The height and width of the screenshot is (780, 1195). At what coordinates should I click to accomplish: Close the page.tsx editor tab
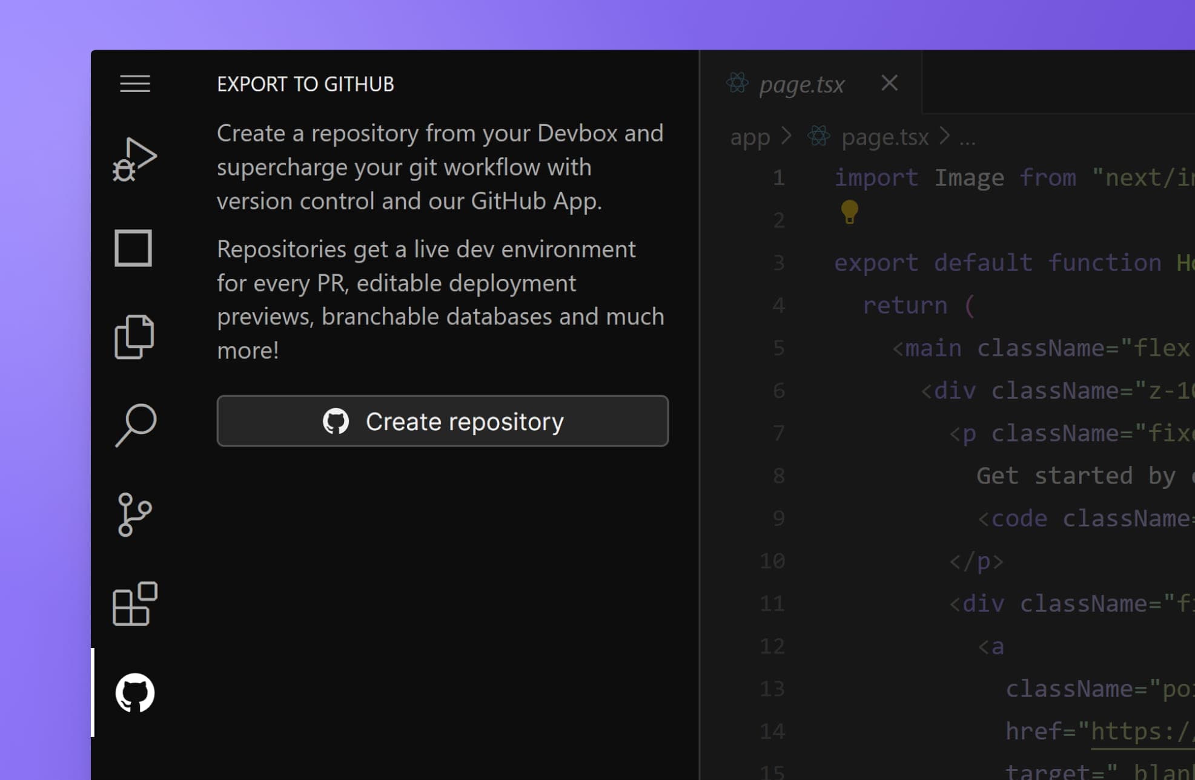point(890,84)
